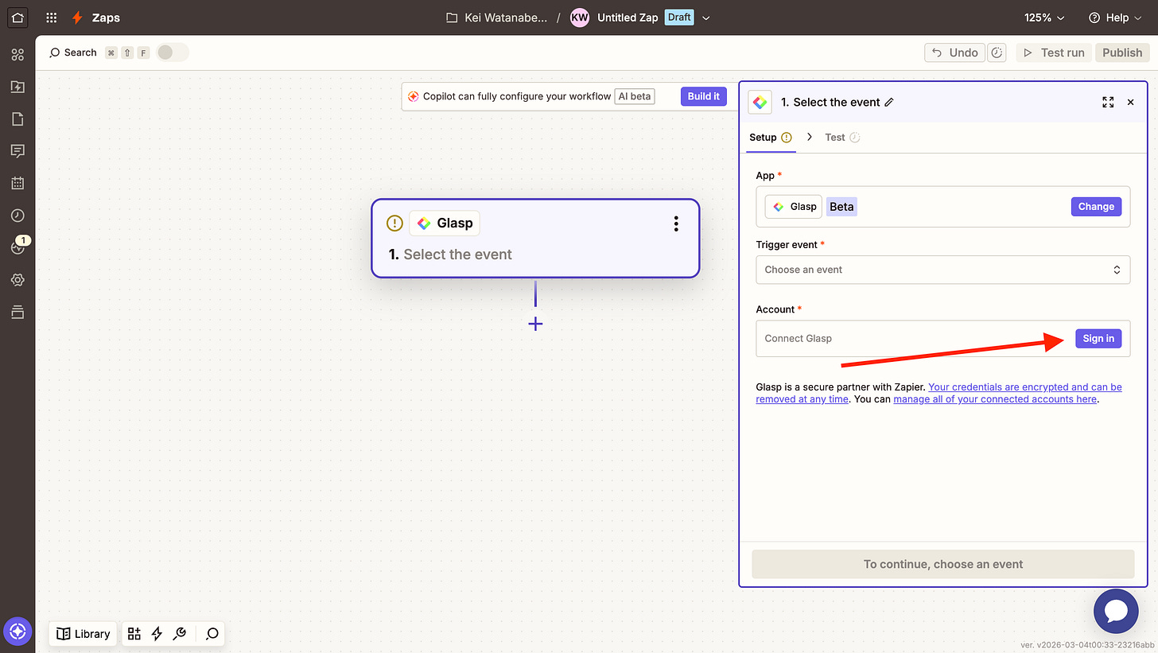
Task: Open the clock history icon in sidebar
Action: click(x=17, y=216)
